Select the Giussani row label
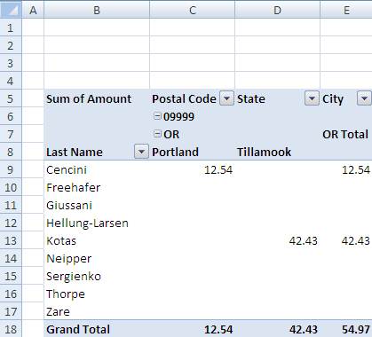Image resolution: width=372 pixels, height=337 pixels. point(97,205)
